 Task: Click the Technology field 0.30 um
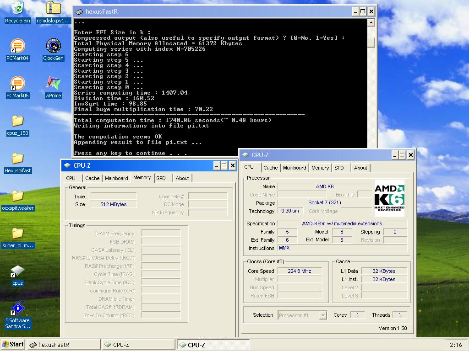(290, 211)
